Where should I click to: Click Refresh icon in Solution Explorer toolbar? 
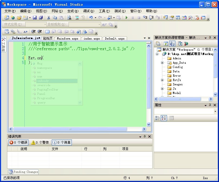(x=165, y=44)
